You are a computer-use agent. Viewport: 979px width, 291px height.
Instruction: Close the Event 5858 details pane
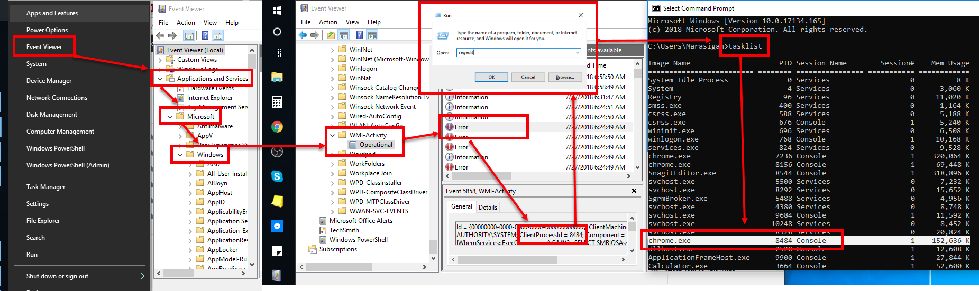pos(634,191)
